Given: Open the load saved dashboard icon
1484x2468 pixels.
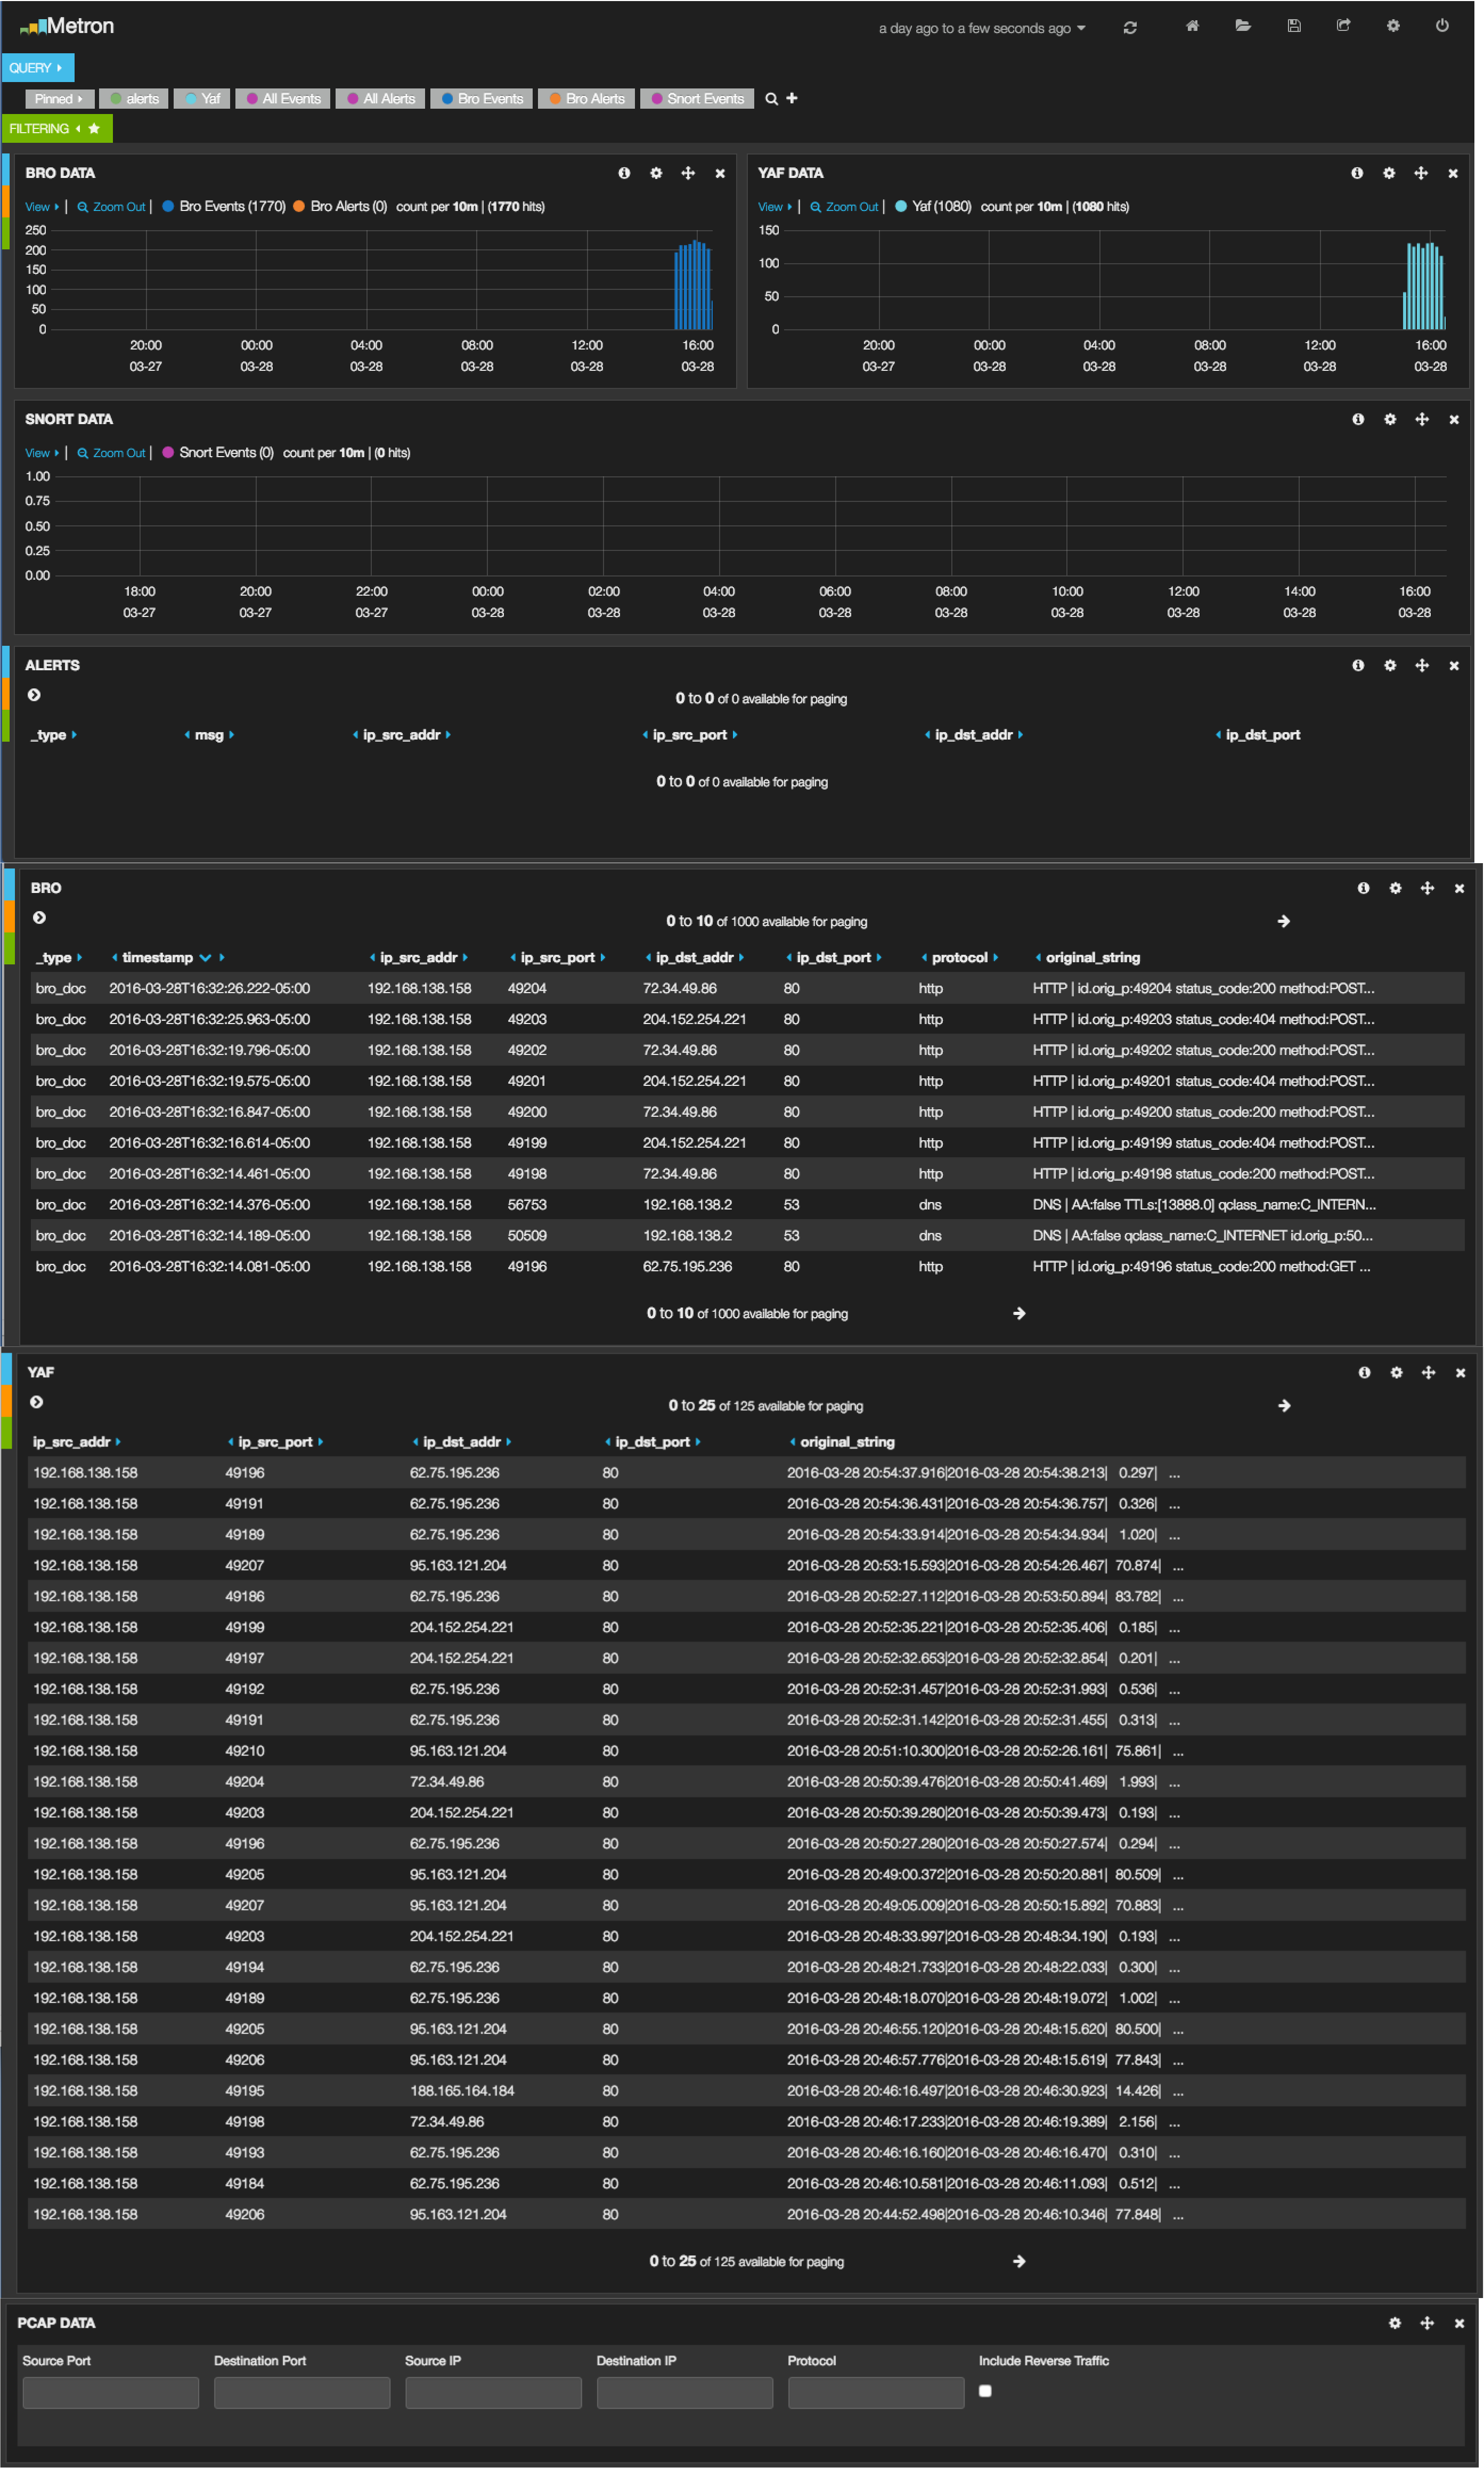Looking at the screenshot, I should [1242, 27].
